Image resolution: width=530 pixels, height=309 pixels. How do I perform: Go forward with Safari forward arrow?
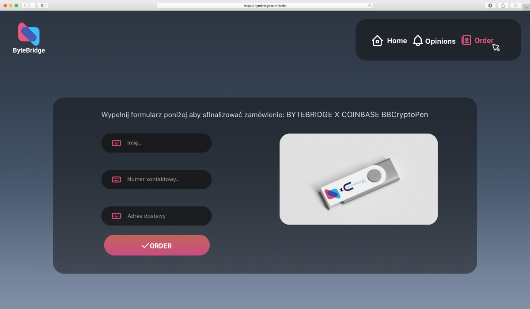click(31, 5)
